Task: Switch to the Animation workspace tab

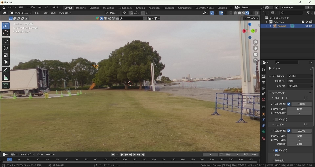Action: click(x=154, y=8)
